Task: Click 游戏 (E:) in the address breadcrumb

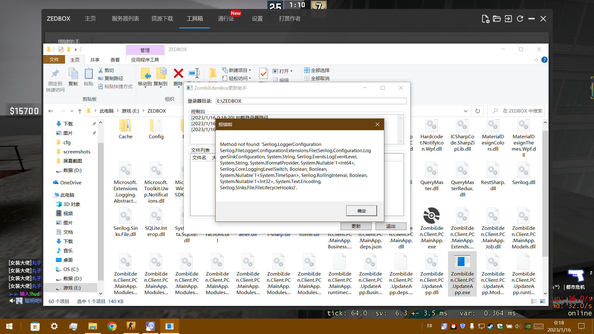Action: click(130, 111)
